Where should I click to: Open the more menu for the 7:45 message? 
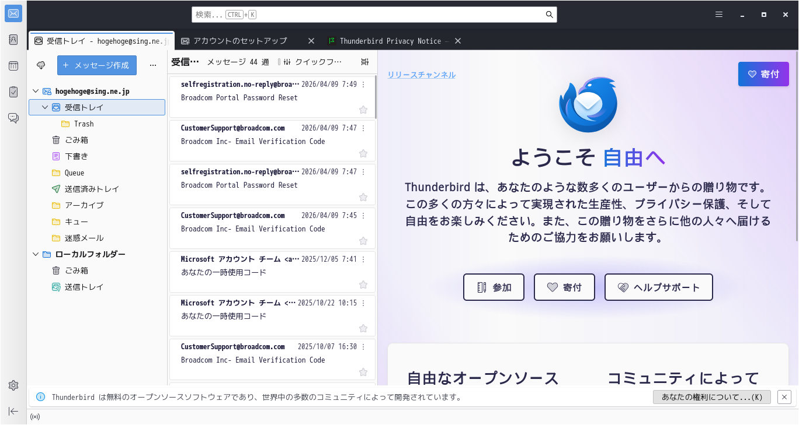363,216
